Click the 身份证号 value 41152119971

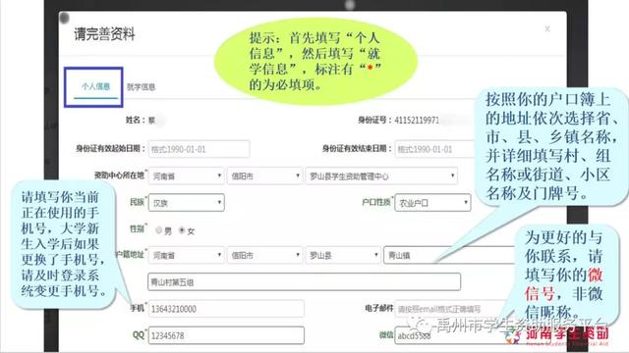click(417, 120)
